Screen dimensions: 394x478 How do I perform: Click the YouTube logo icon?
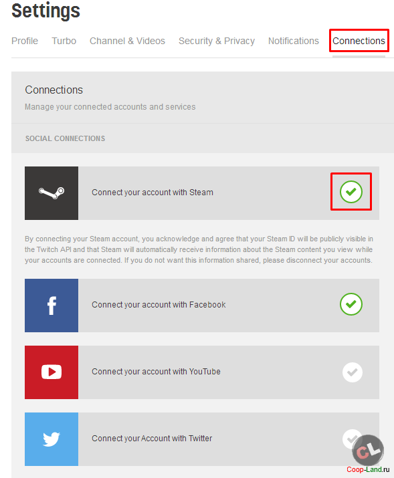(x=52, y=372)
